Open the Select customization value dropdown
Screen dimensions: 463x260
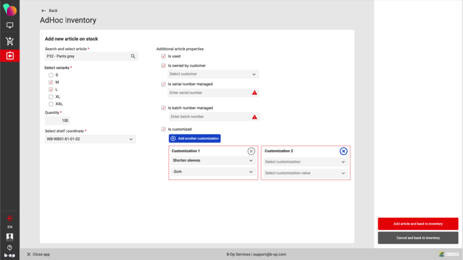[x=306, y=173]
